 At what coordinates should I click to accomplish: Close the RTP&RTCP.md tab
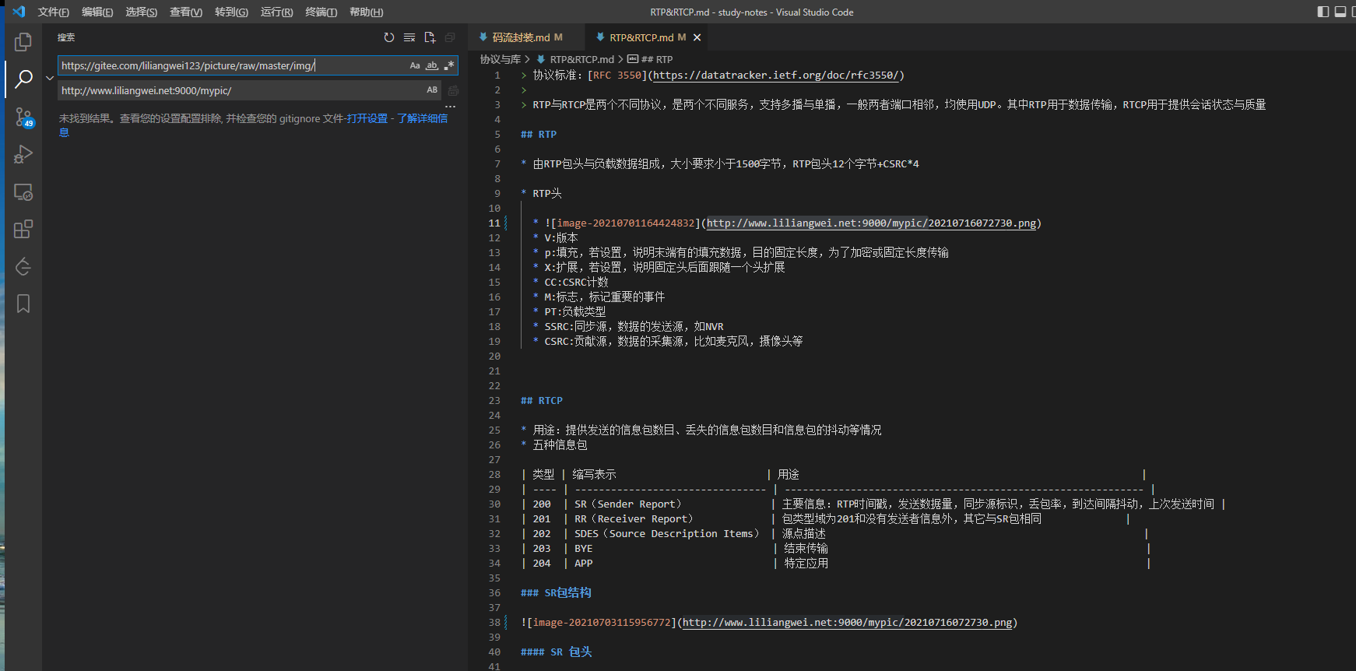pyautogui.click(x=697, y=37)
